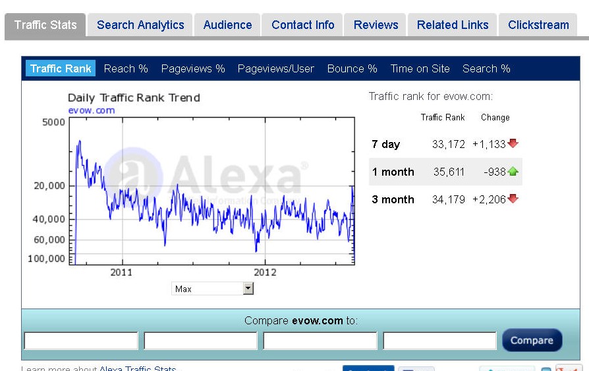Screen dimensions: 589x371
Task: Open the Traffic Stats tab
Action: pos(45,25)
